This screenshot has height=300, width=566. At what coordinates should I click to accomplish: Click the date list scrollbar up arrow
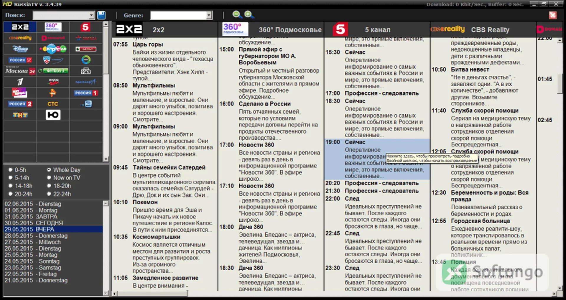tap(106, 203)
